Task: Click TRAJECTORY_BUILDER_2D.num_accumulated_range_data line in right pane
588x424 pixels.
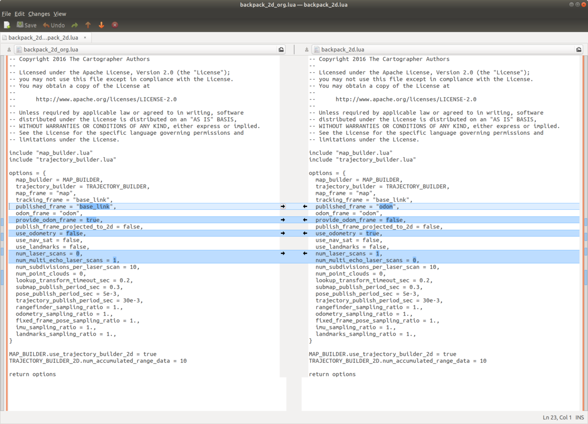Action: pyautogui.click(x=397, y=361)
